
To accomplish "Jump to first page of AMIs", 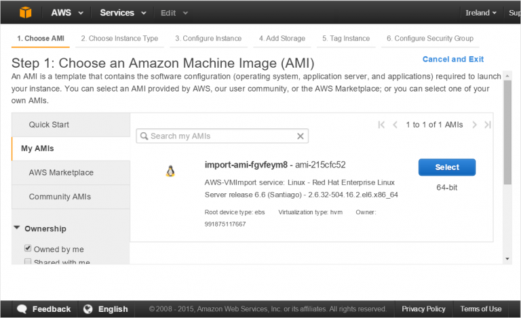I will tap(381, 125).
